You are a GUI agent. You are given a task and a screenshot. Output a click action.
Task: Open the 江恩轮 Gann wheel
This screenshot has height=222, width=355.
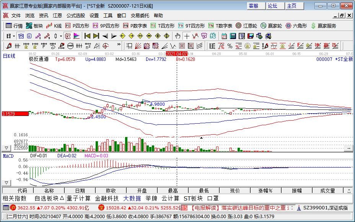(246, 26)
